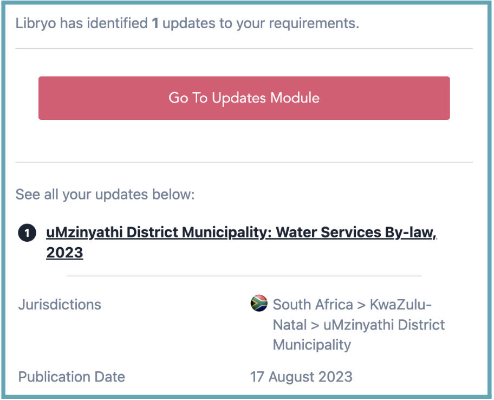Click the divider line above the red button
This screenshot has width=494, height=400.
(x=244, y=49)
